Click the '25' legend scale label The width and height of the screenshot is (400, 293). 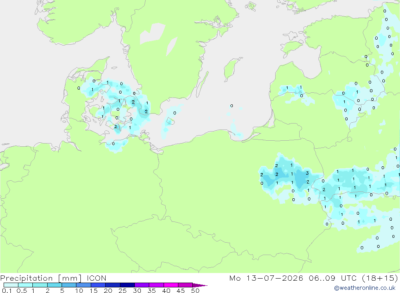point(123,291)
